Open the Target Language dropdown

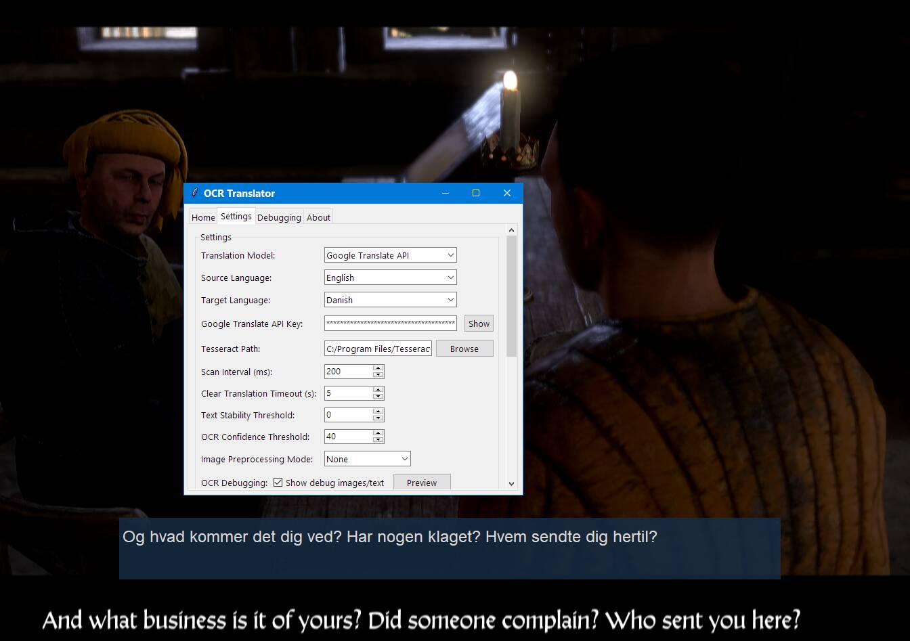point(391,300)
